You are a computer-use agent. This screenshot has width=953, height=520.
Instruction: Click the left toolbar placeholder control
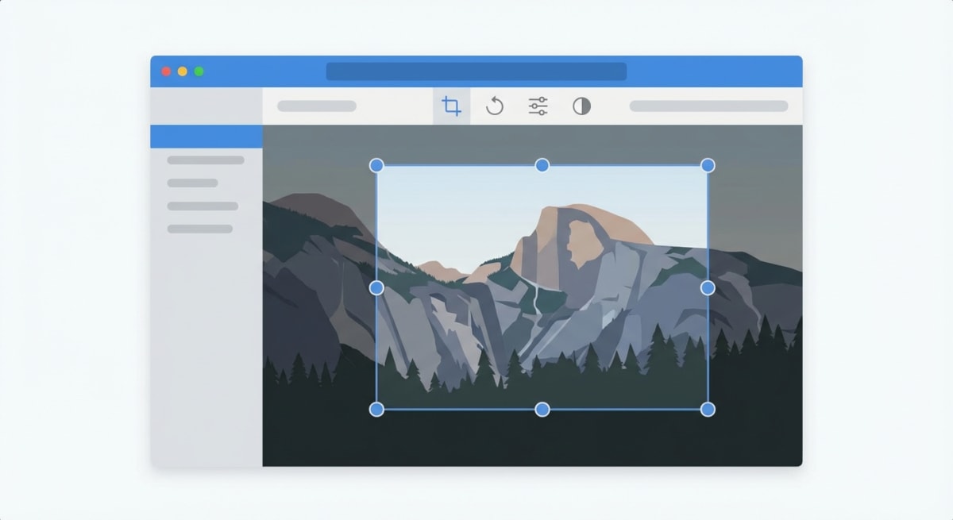pos(318,106)
